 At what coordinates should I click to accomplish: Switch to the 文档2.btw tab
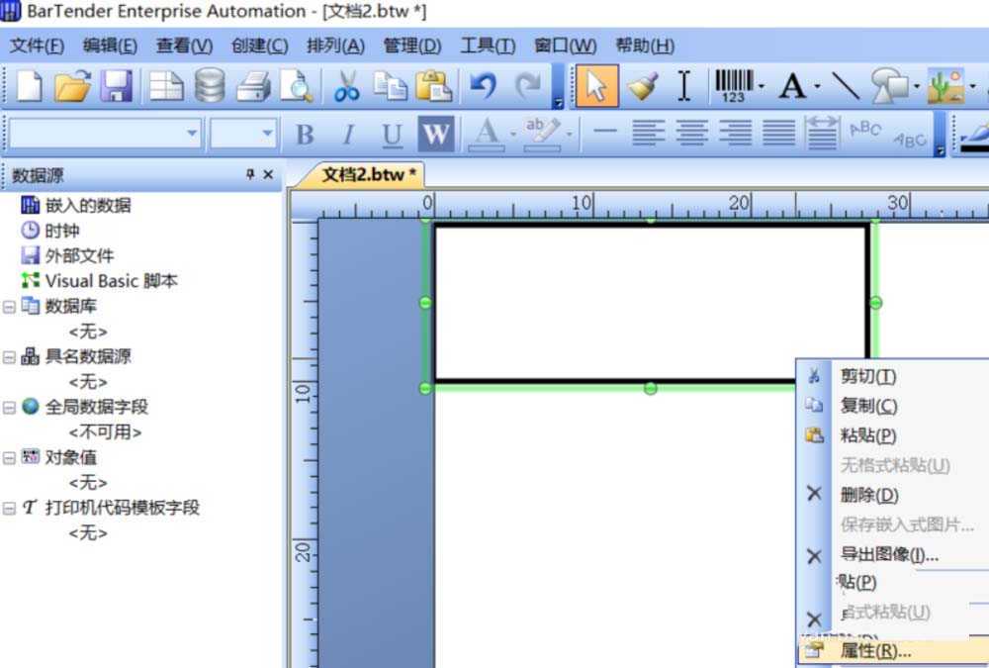(x=364, y=172)
